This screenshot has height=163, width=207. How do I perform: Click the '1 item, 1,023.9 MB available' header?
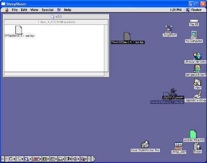point(56,22)
